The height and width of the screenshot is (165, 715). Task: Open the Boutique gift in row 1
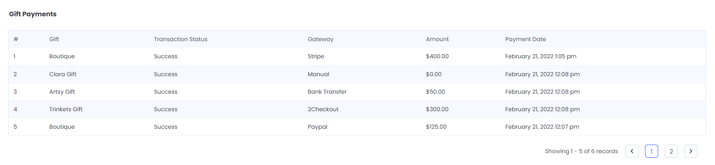tap(62, 56)
